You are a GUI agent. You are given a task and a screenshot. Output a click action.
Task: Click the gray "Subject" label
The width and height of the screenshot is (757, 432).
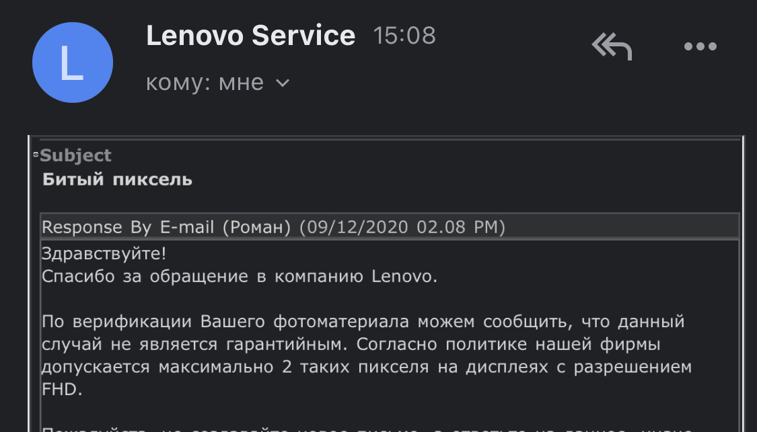coord(76,156)
